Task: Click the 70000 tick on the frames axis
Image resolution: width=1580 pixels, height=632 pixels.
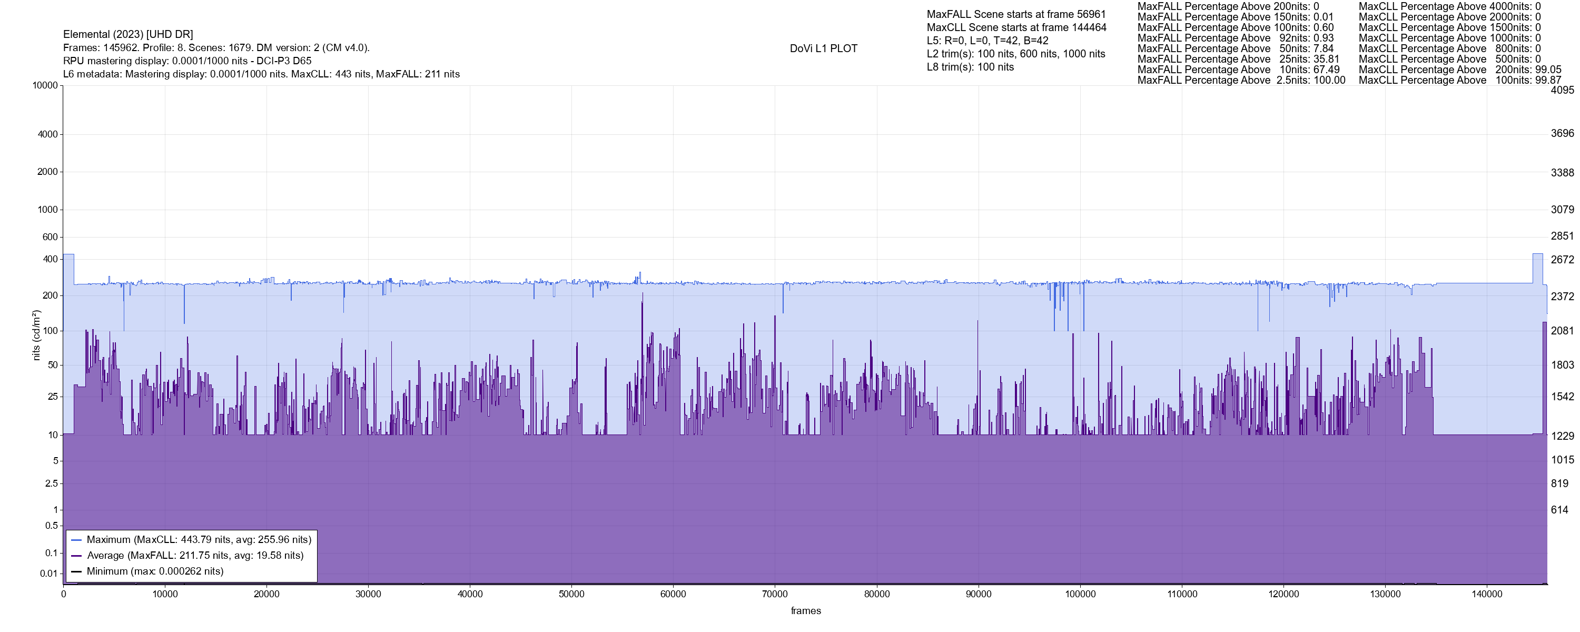Action: [775, 594]
